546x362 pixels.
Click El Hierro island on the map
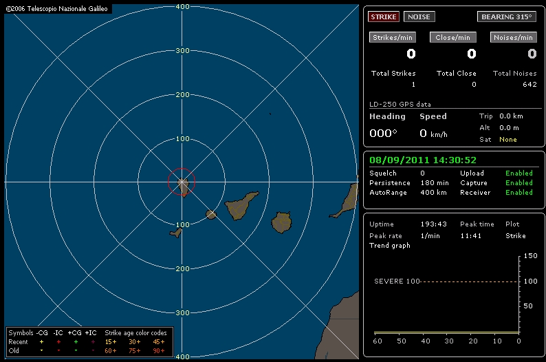coord(176,233)
